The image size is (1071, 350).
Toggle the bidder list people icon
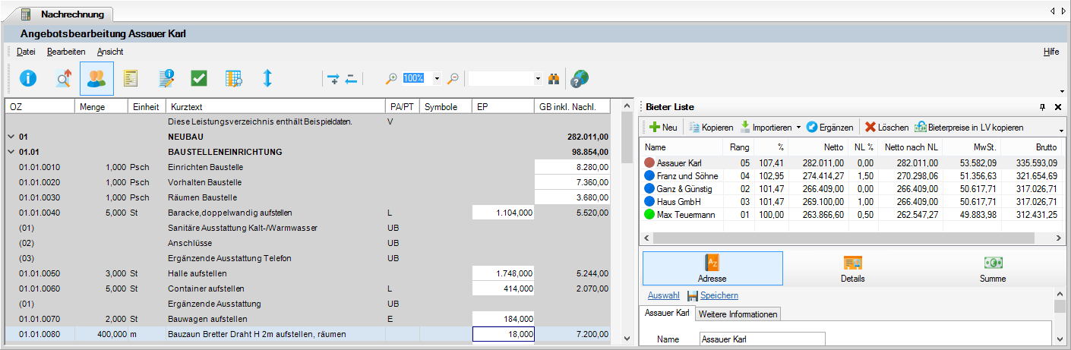[96, 78]
